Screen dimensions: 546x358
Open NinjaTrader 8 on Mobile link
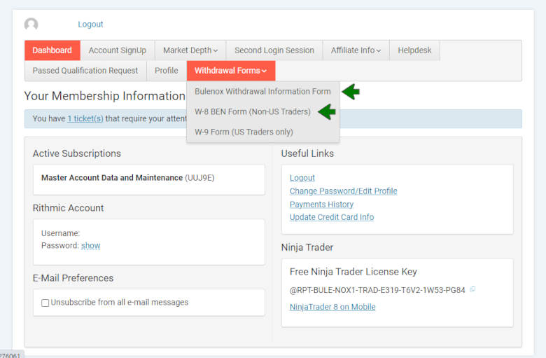coord(332,307)
